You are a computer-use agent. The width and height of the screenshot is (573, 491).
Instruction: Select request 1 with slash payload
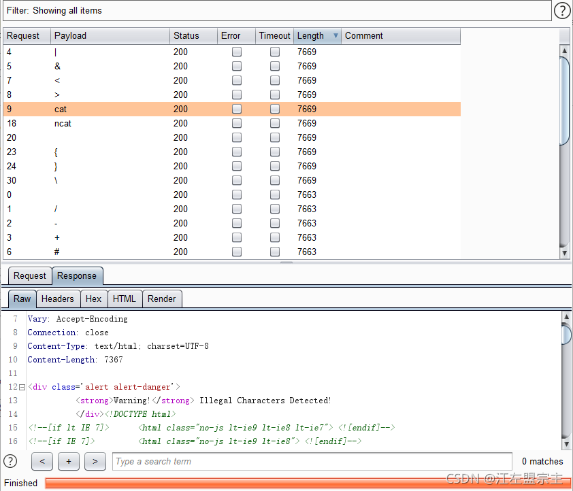(231, 209)
